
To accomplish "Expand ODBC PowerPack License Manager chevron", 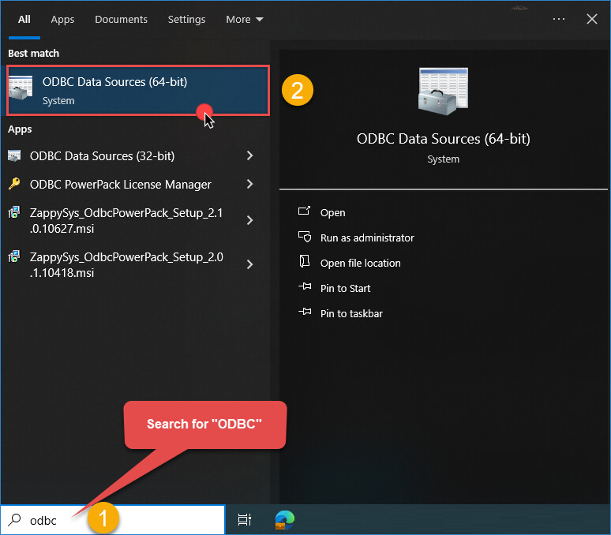I will point(249,184).
